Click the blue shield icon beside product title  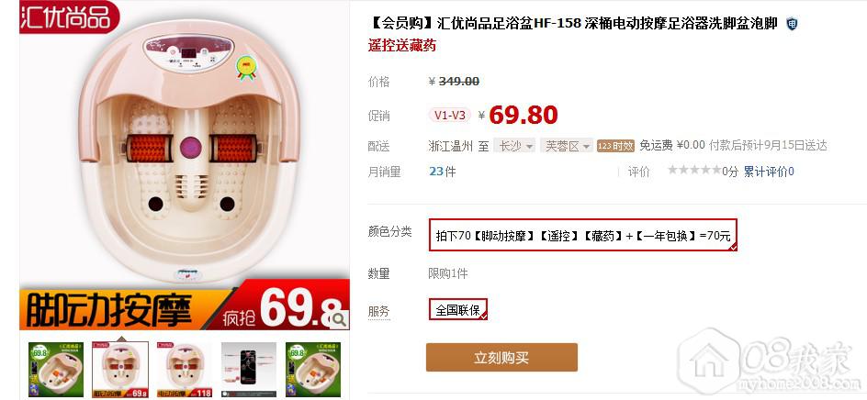point(792,24)
